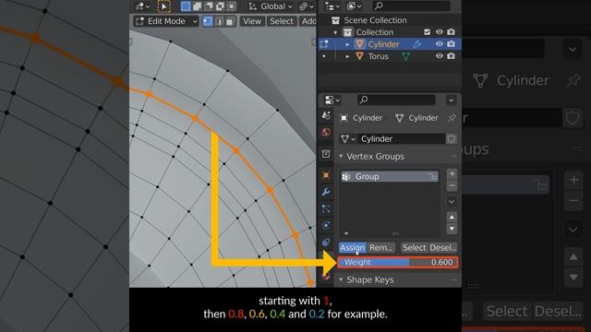The width and height of the screenshot is (591, 332).
Task: Expand the Torus object in Outliner
Action: 347,56
